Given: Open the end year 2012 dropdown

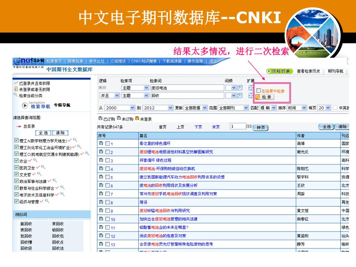Looking at the screenshot, I should (158, 108).
